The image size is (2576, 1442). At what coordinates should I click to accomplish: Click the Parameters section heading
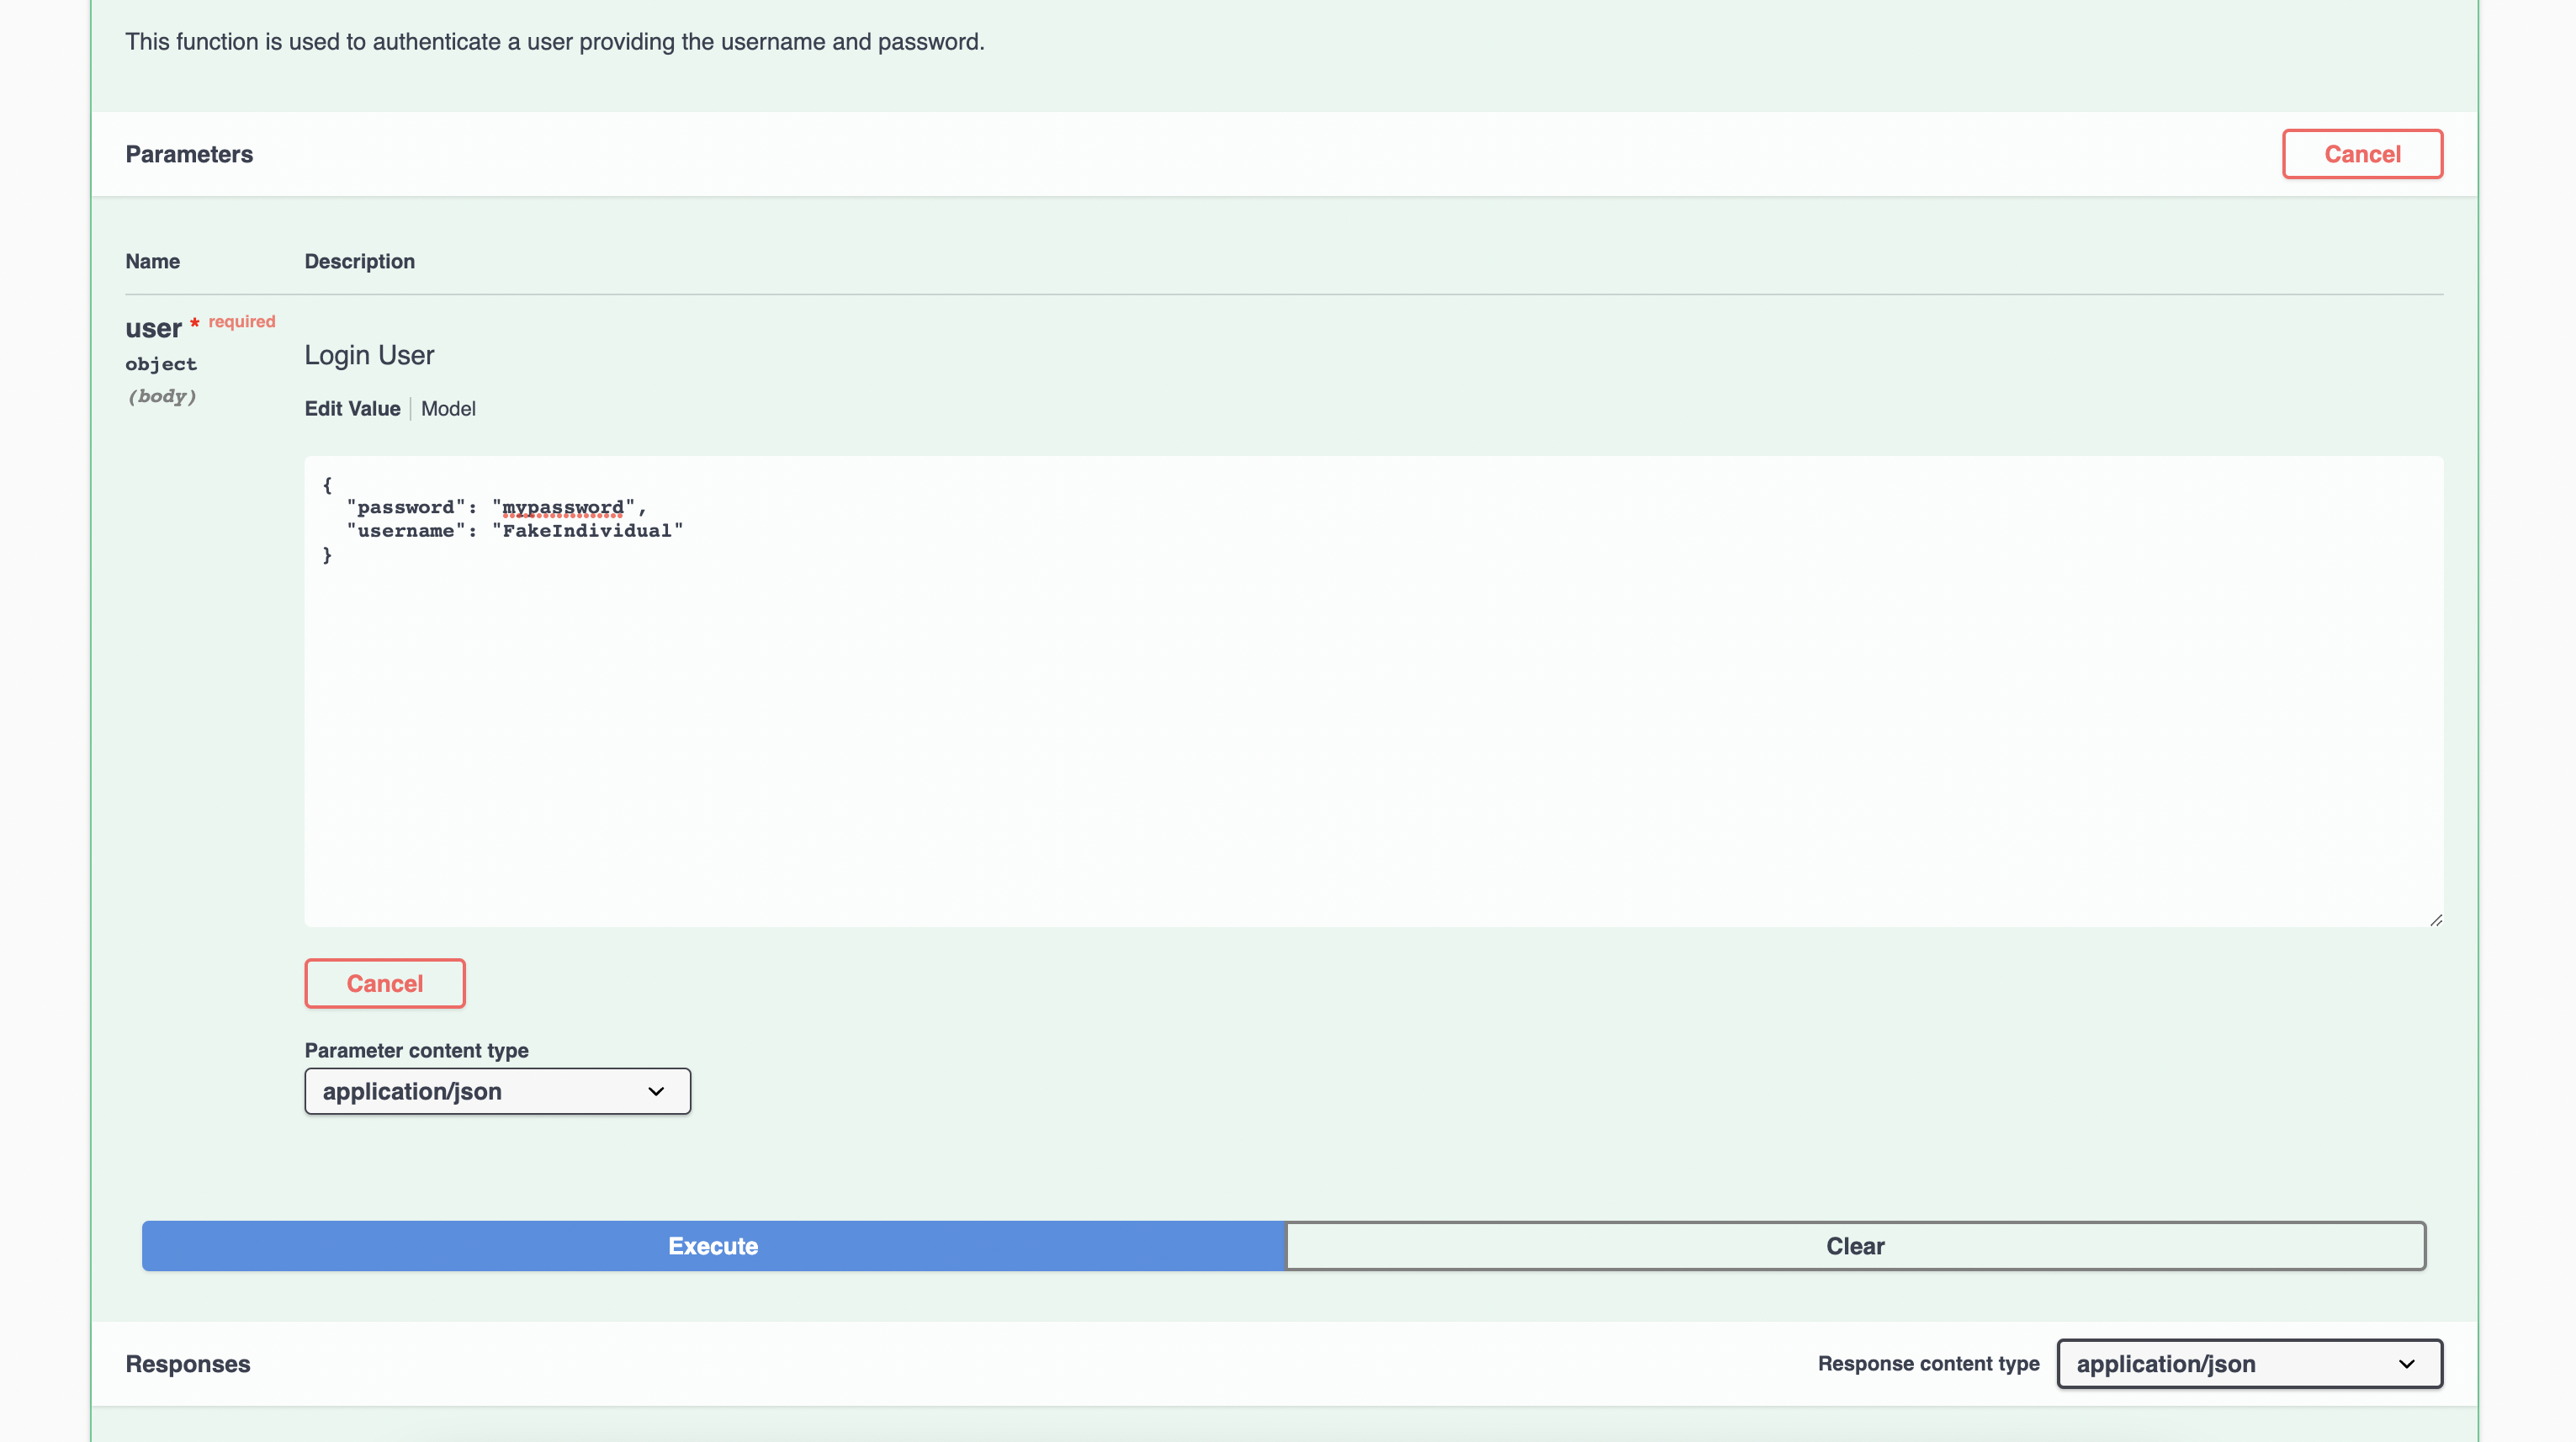coord(189,154)
